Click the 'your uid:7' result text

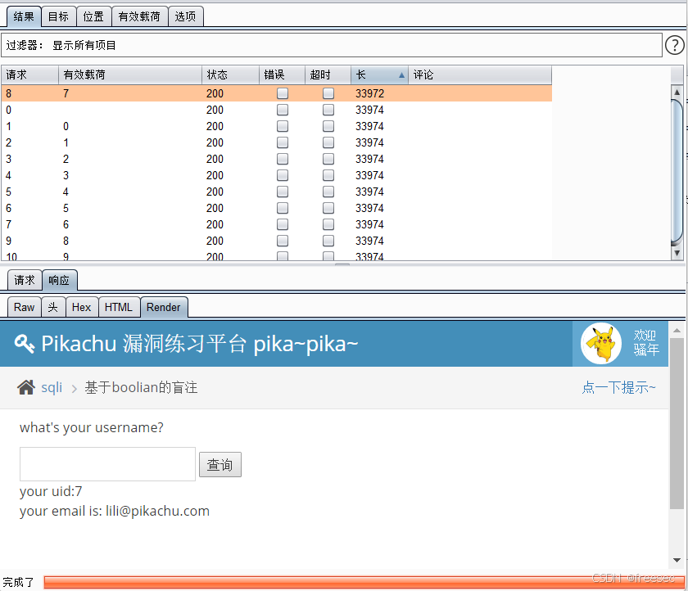51,491
